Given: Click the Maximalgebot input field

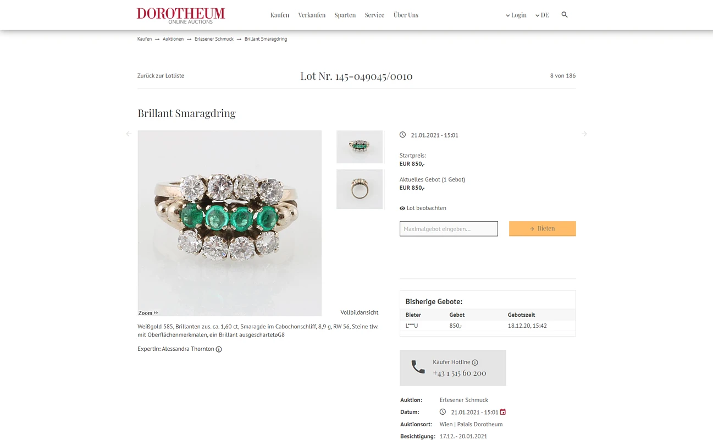Looking at the screenshot, I should (x=449, y=229).
